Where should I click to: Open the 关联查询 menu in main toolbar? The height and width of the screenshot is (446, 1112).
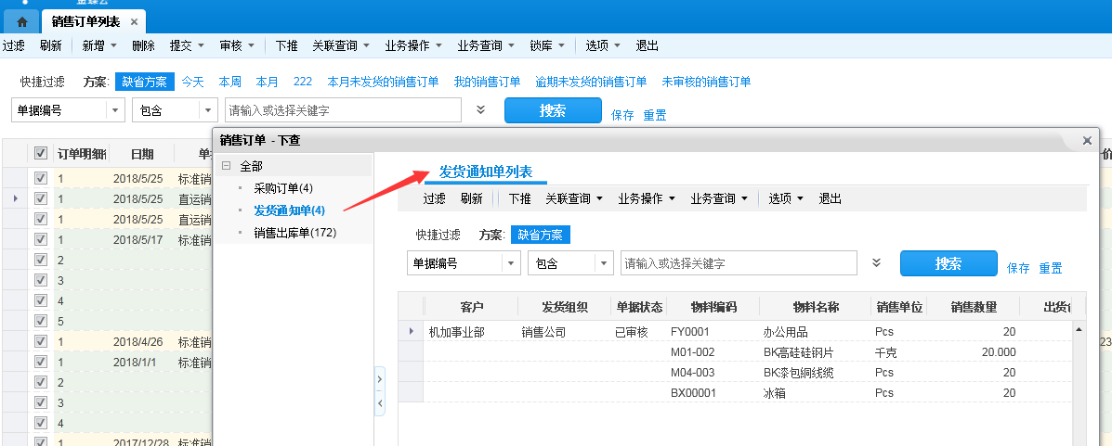tap(341, 45)
